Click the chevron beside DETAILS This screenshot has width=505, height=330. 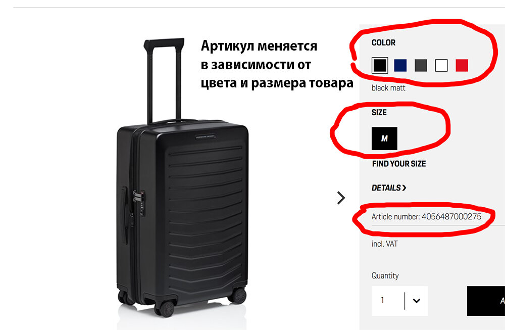[x=404, y=187]
